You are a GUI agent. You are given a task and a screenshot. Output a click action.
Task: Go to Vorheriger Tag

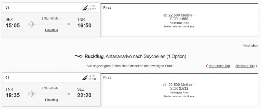[x=219, y=66]
